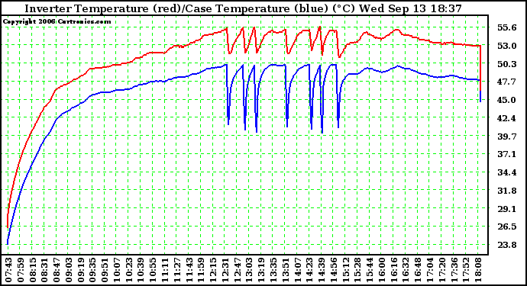Click the 14:39 time label
The width and height of the screenshot is (527, 286).
coord(322,270)
